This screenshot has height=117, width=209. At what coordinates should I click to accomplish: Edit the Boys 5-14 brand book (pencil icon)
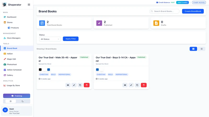click(x=131, y=85)
